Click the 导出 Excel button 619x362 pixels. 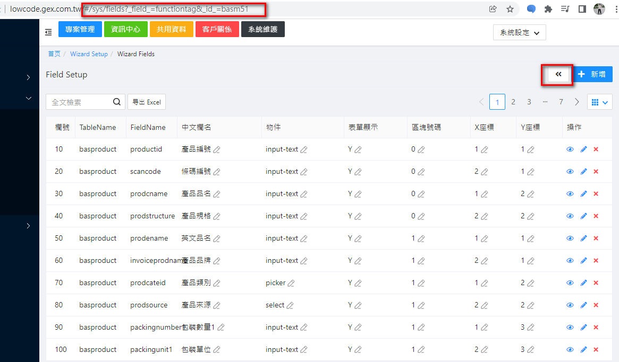(147, 102)
